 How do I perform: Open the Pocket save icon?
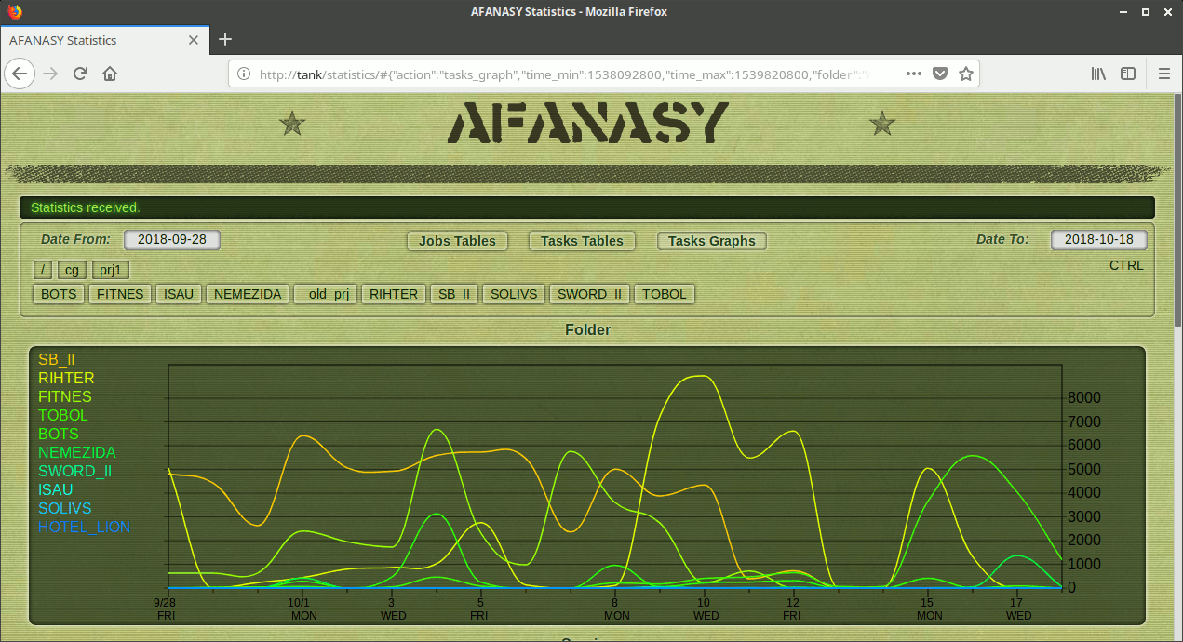click(940, 74)
